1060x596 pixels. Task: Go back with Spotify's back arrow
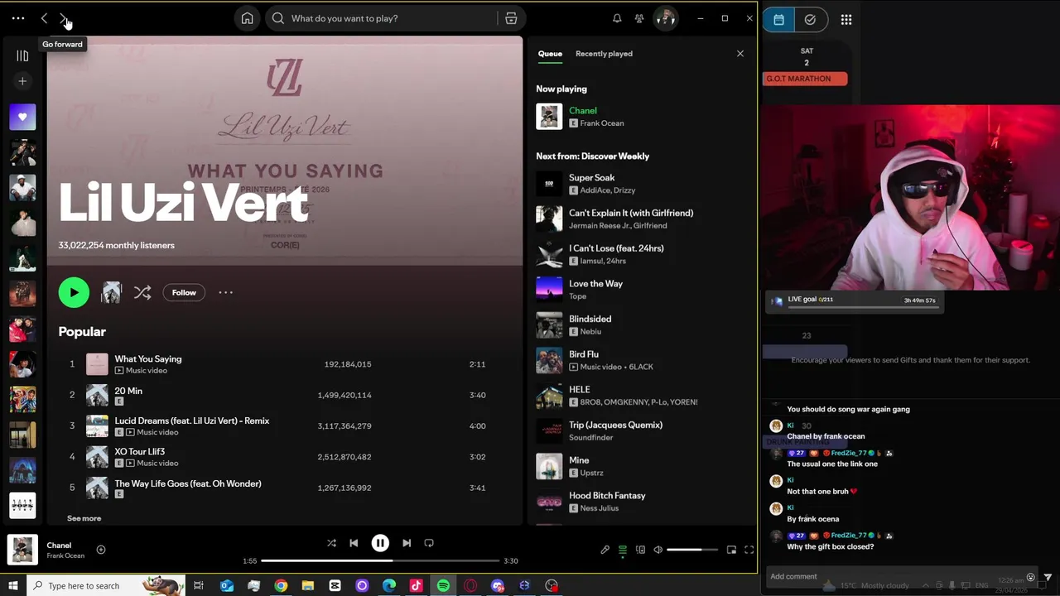(x=44, y=18)
